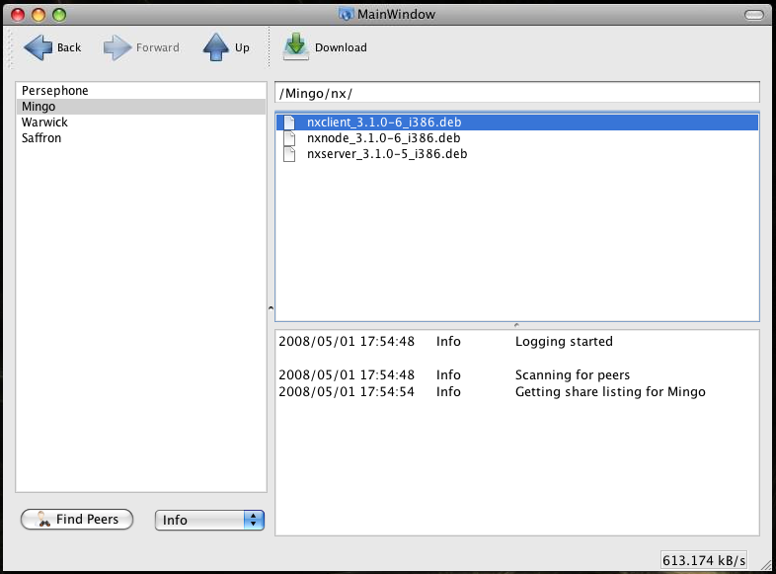Go up one directory level
Screen dimensions: 776x574
click(216, 47)
